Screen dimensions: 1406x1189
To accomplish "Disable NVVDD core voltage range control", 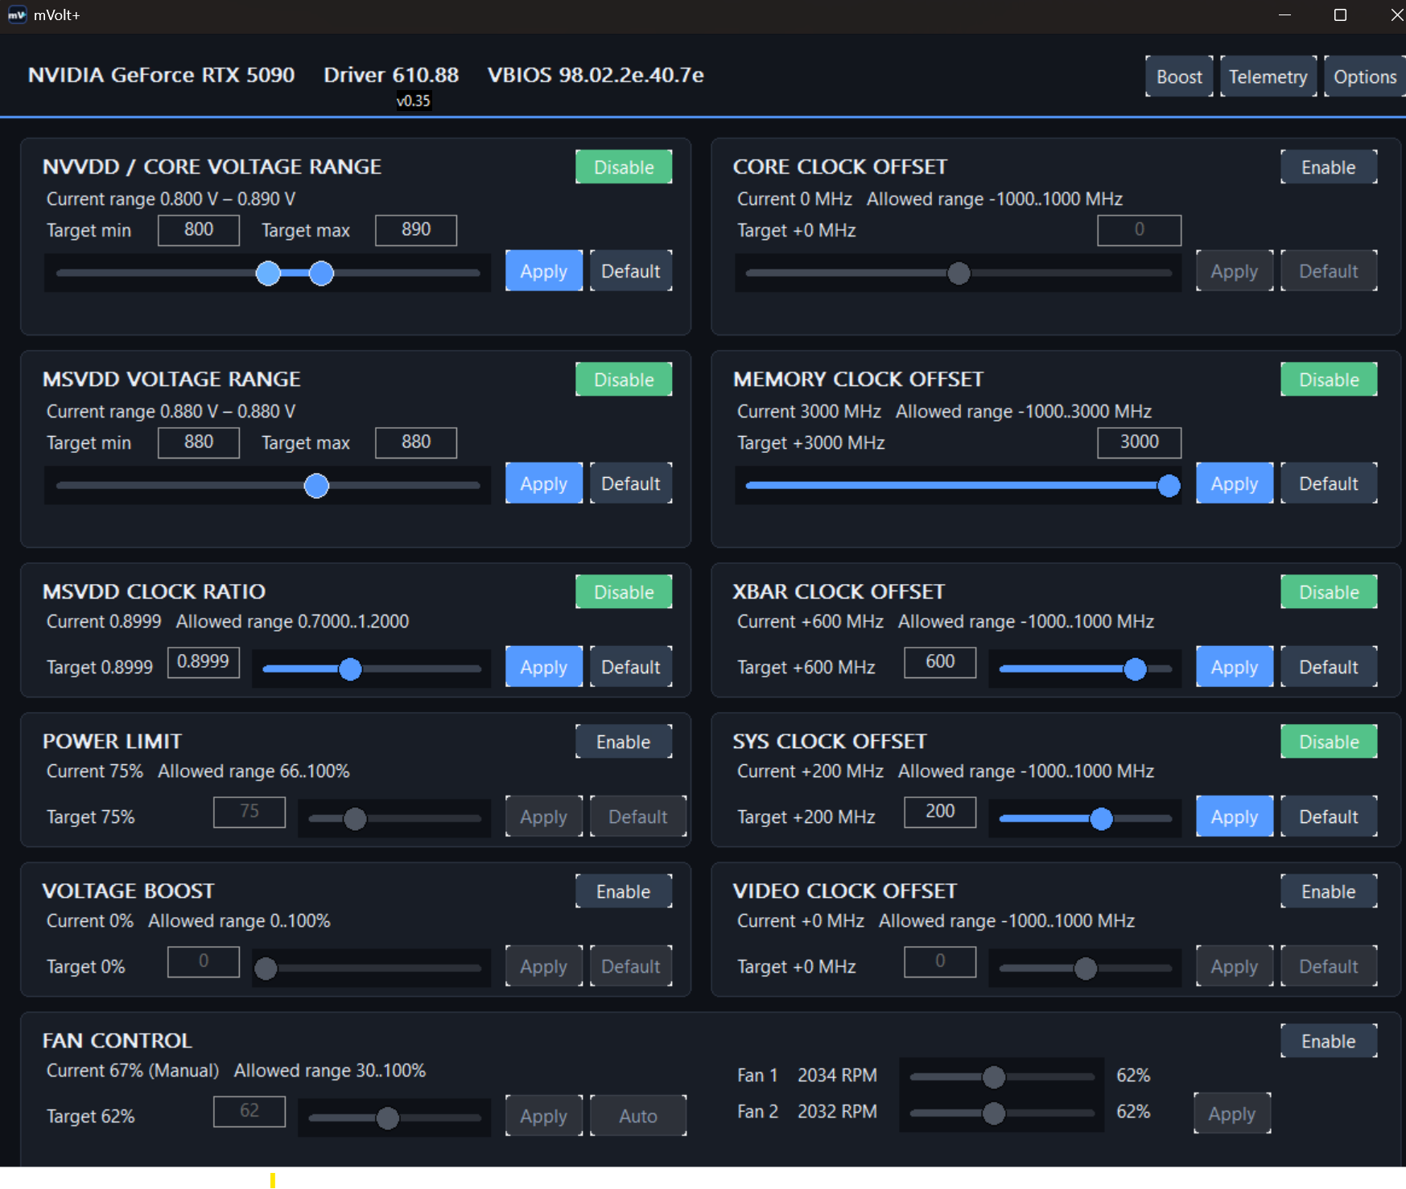I will tap(624, 167).
